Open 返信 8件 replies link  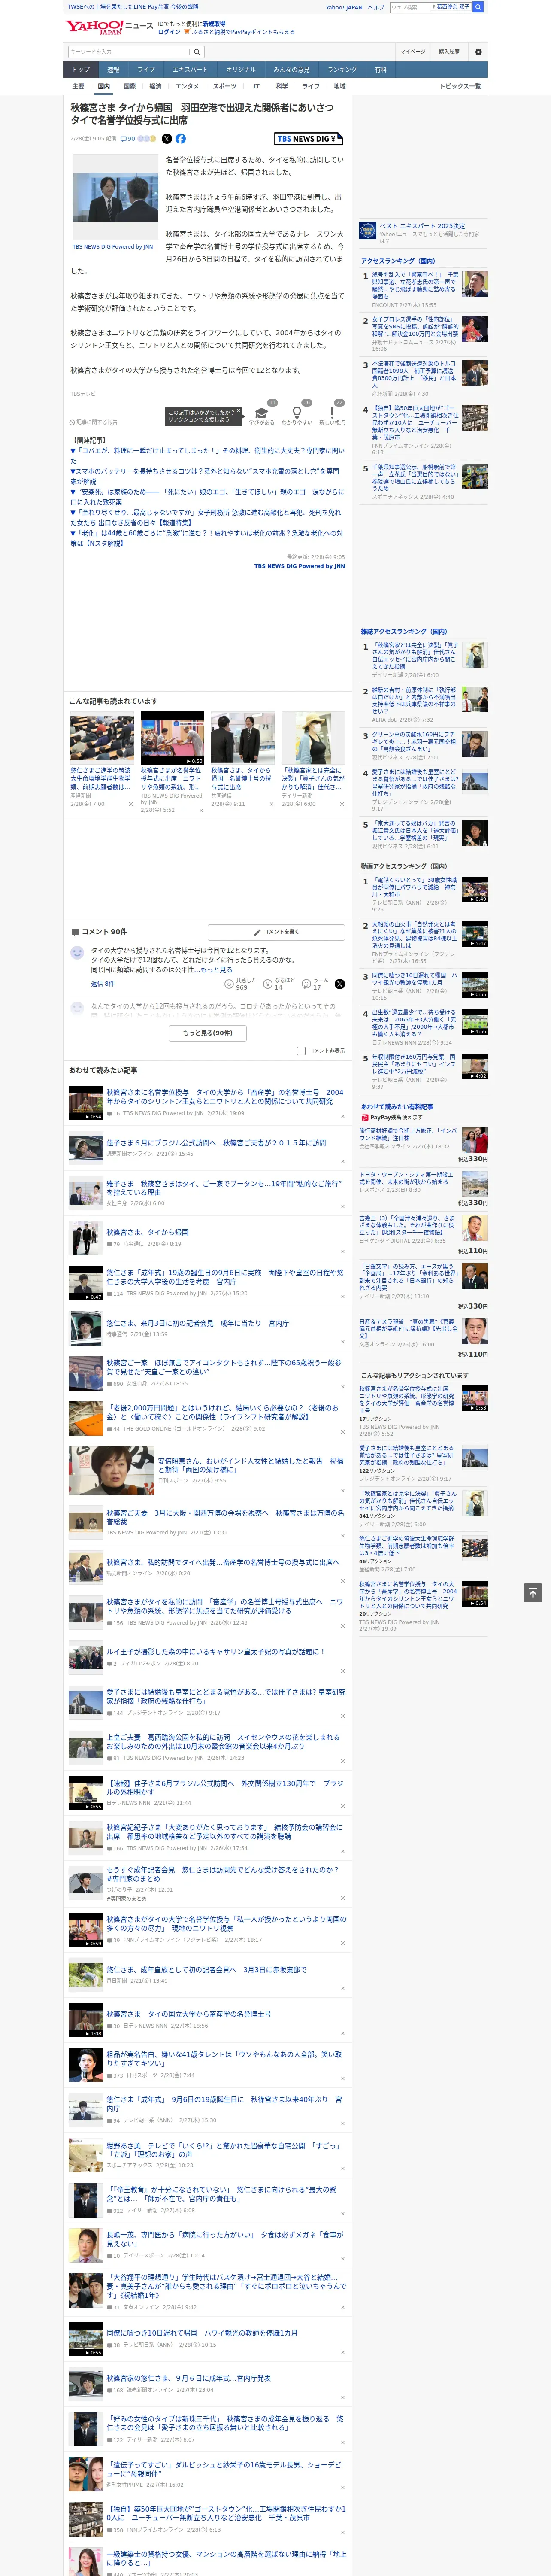click(x=102, y=984)
